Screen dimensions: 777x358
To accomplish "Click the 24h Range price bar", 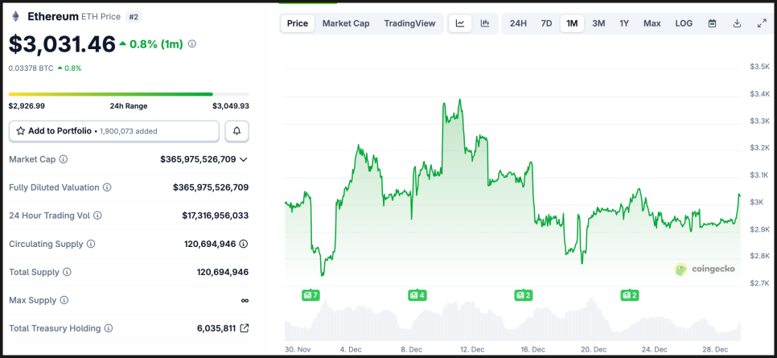I will click(129, 94).
